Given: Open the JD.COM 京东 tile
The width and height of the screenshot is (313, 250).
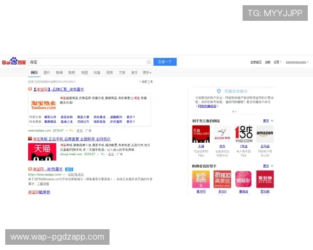Looking at the screenshot, I should [x=222, y=134].
